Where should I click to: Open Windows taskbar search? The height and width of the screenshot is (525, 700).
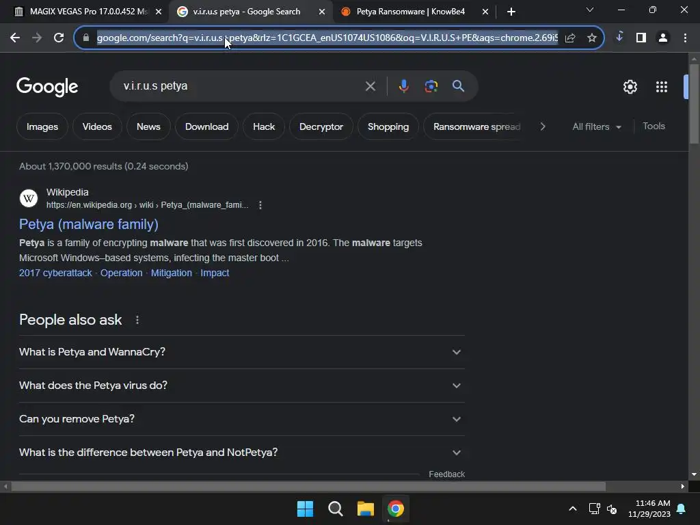(x=335, y=509)
